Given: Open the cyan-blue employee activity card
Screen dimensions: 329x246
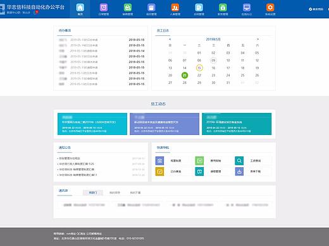Looking at the screenshot, I should coord(92,124).
